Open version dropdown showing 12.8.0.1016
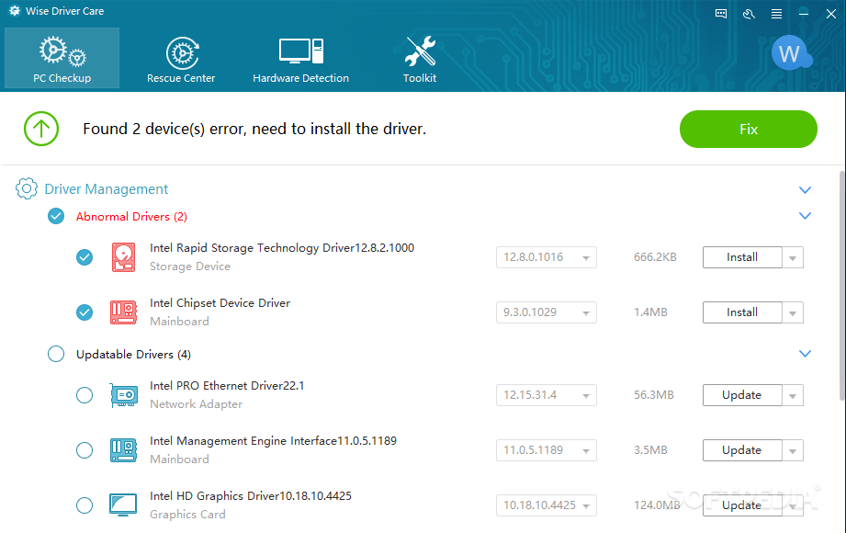The image size is (846, 533). [546, 257]
